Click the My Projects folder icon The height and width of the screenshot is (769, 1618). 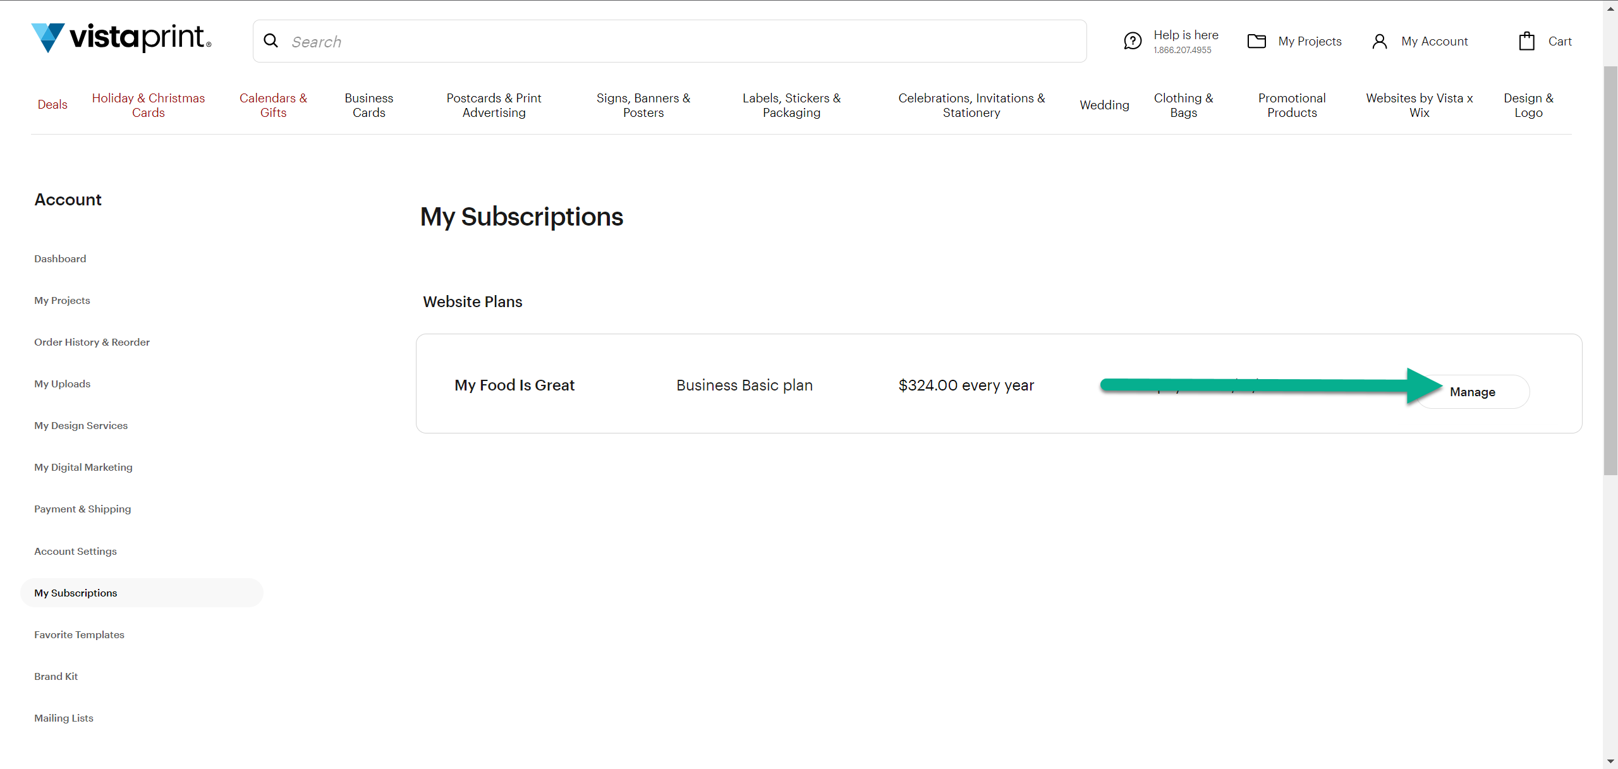1256,41
